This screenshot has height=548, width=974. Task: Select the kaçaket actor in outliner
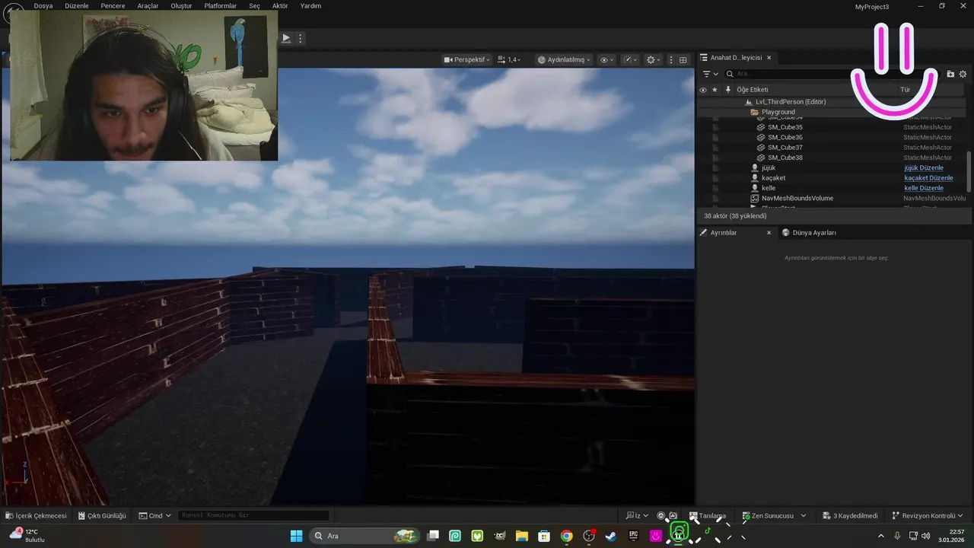[773, 178]
